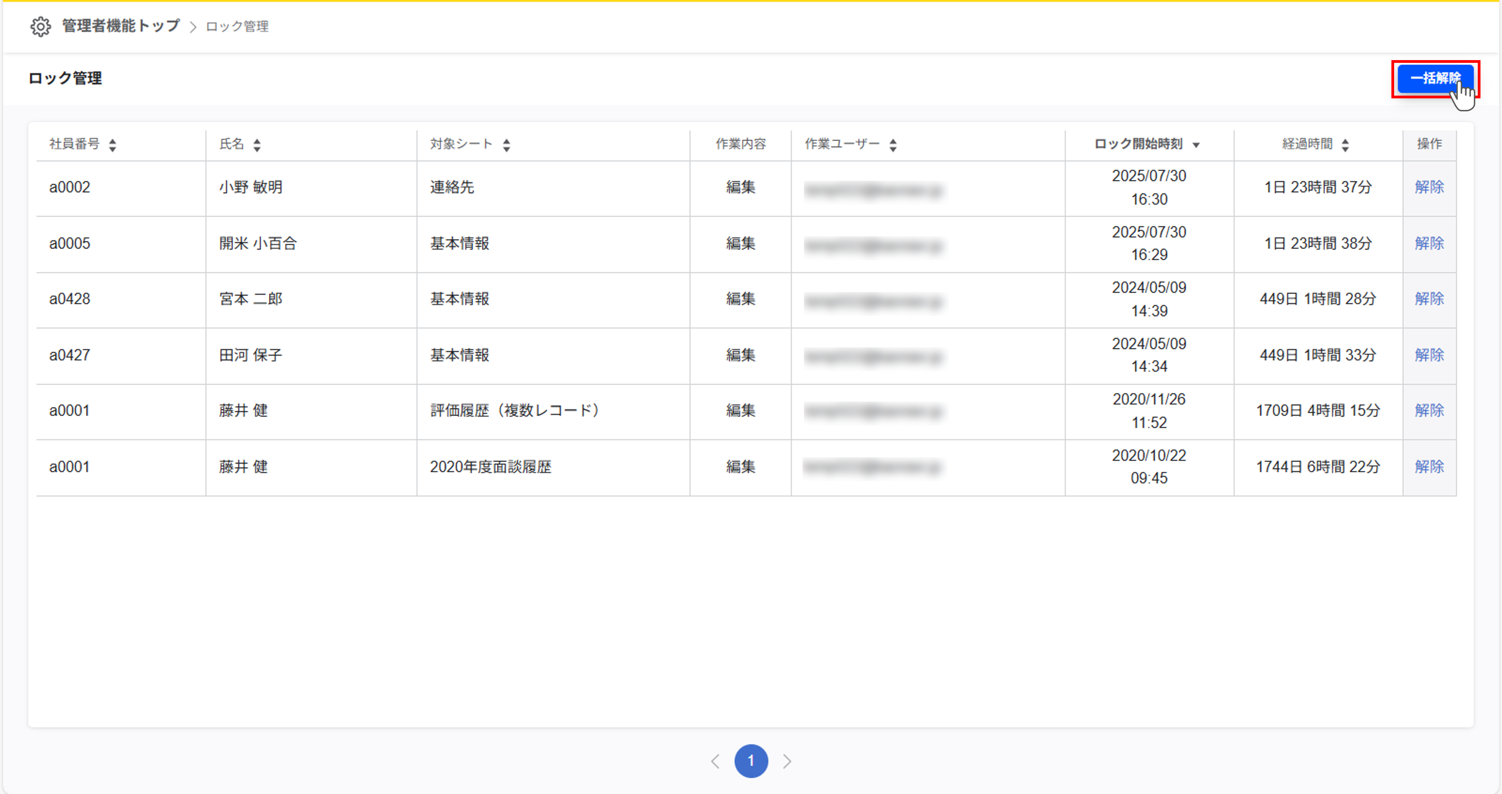Sort by 対象シート column arrows

click(507, 145)
